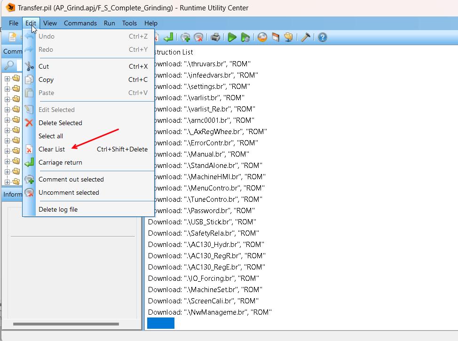458x341 pixels.
Task: Choose Select all in the menu
Action: pyautogui.click(x=88, y=136)
